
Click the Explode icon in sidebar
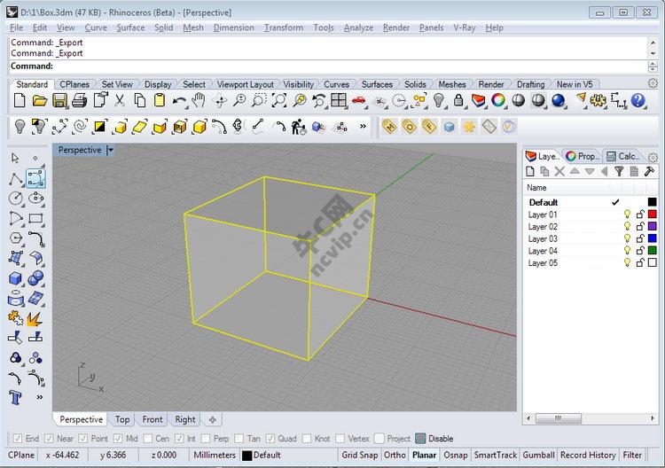[35, 318]
